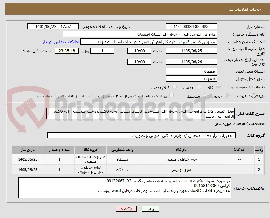Click the resize handle of the buyer notes box
This screenshot has height=218, width=270.
[20, 196]
